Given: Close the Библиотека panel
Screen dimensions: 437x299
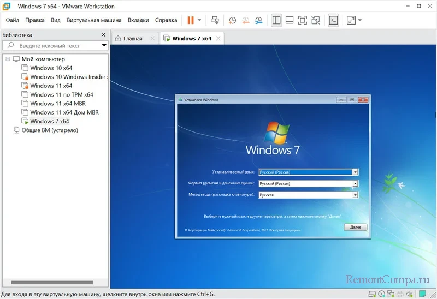Looking at the screenshot, I should pyautogui.click(x=103, y=35).
